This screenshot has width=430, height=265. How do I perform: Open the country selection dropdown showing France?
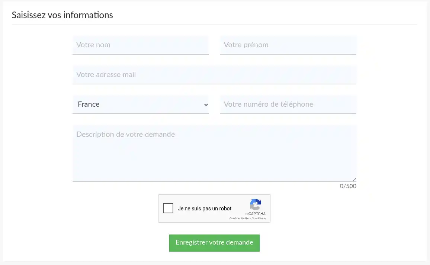[141, 104]
